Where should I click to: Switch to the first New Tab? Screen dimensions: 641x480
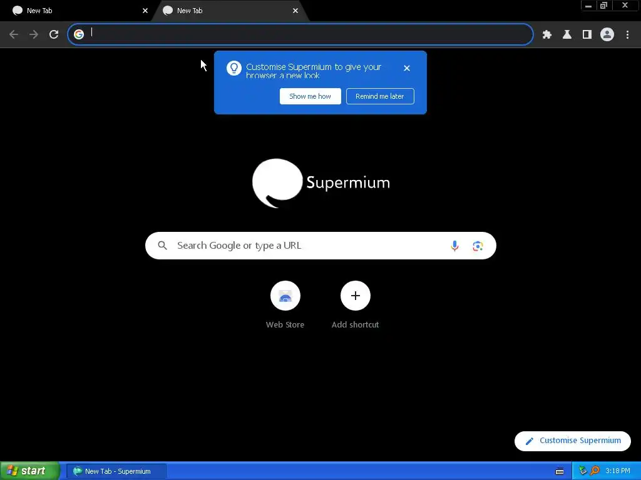click(78, 11)
